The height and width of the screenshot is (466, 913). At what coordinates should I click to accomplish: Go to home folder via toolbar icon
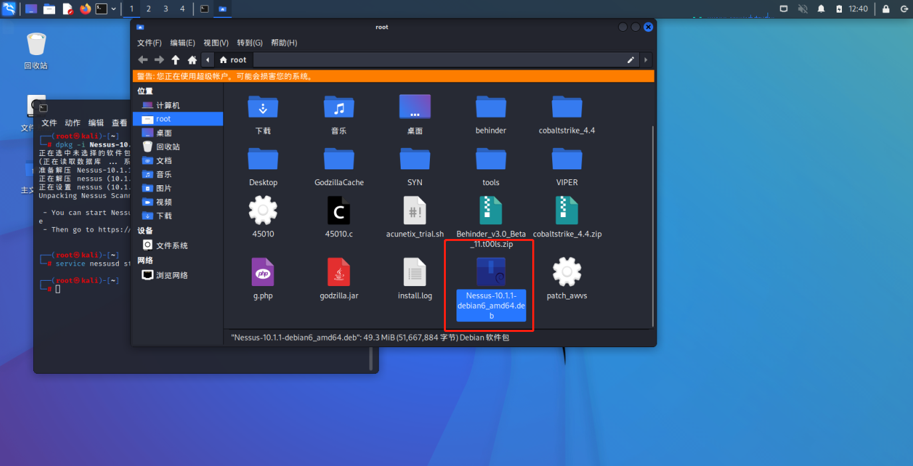tap(192, 60)
